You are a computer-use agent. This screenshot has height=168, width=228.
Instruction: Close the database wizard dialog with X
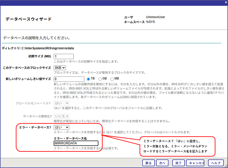click(x=226, y=2)
